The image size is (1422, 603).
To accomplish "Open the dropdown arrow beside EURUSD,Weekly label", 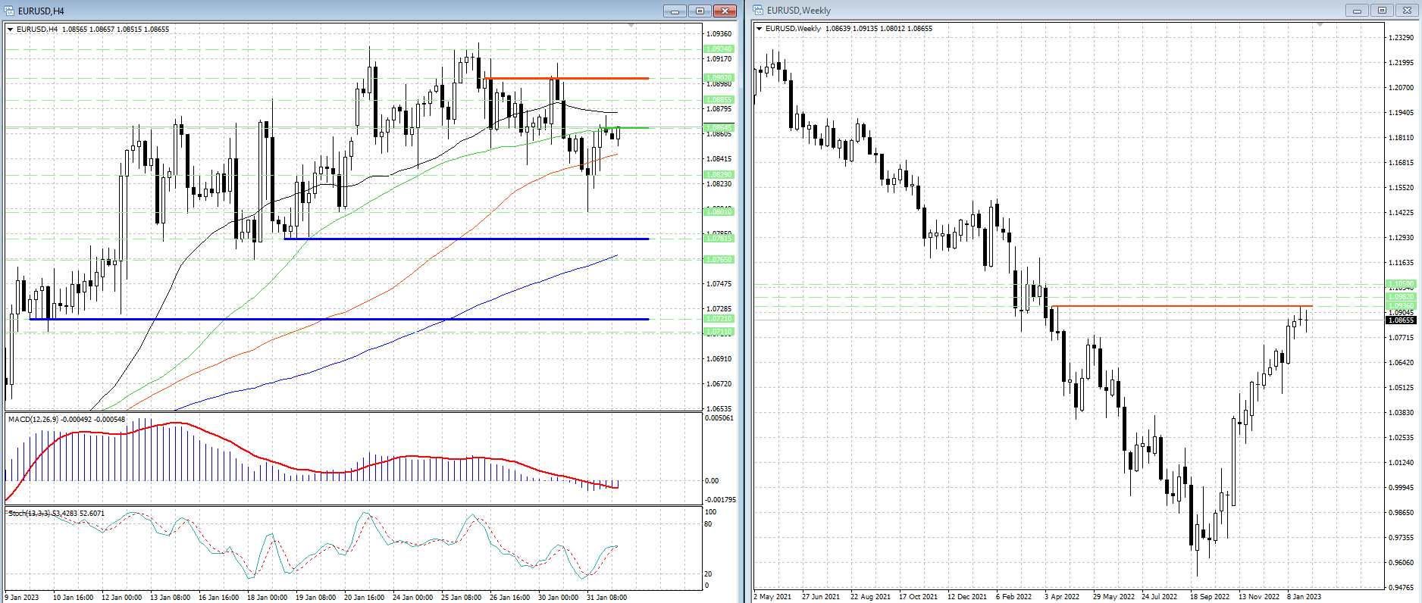I will [759, 29].
